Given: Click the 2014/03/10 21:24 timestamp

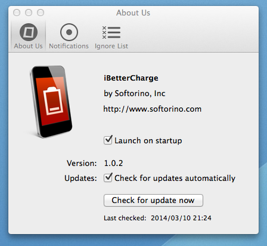Looking at the screenshot, I should point(181,218).
